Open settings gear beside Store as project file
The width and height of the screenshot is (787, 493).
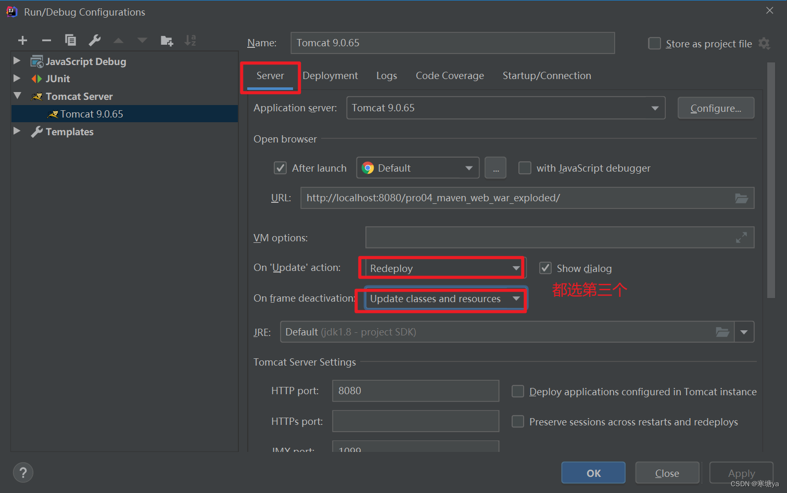[x=764, y=44]
